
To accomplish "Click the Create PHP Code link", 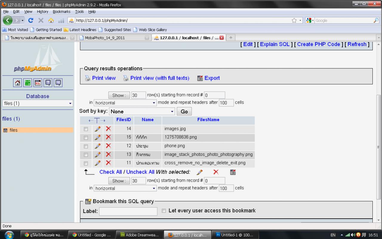I will pos(318,44).
